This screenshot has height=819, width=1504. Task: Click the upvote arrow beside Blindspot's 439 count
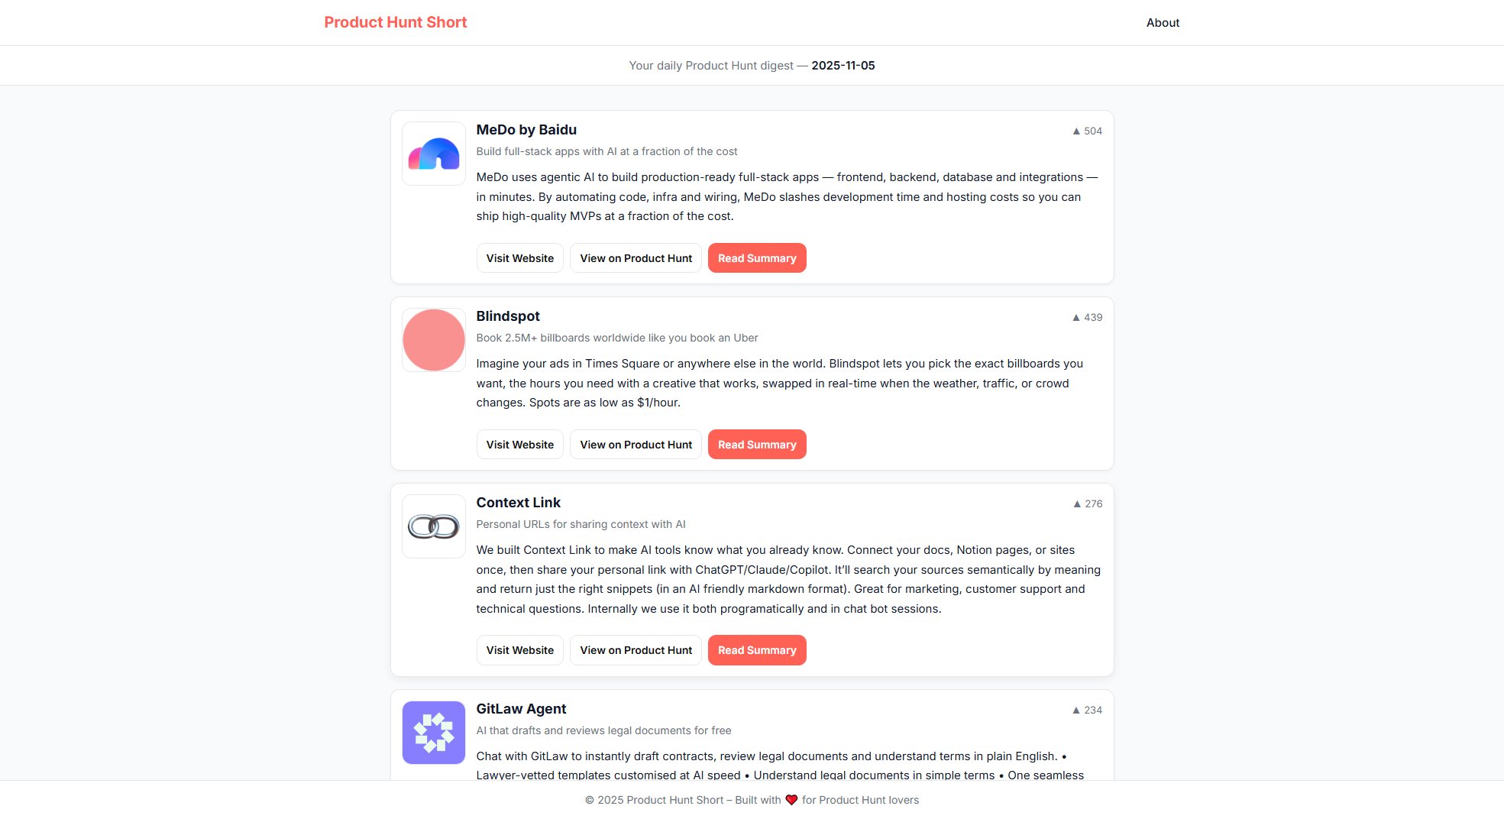pyautogui.click(x=1077, y=317)
